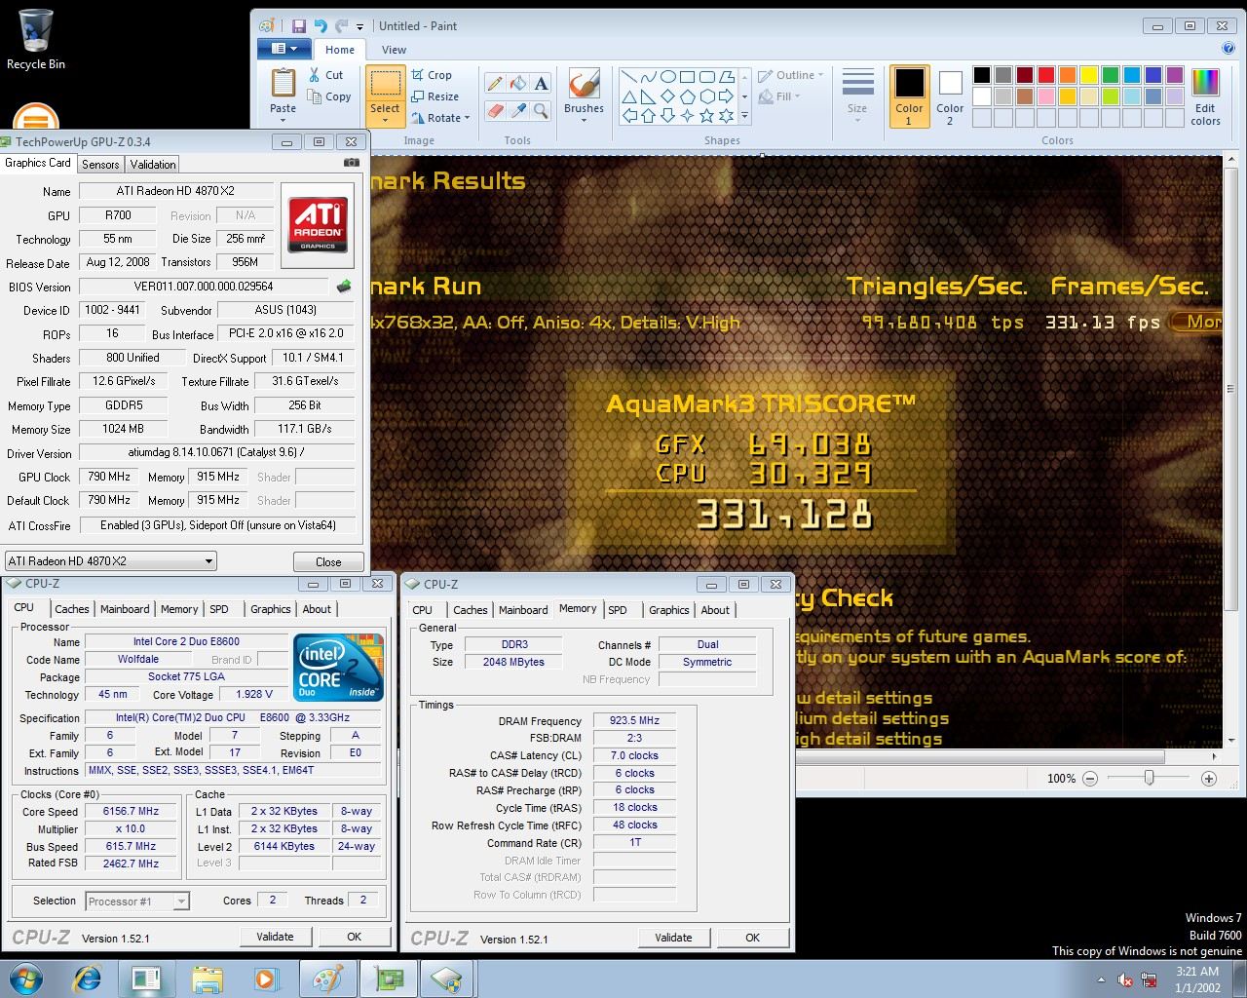Screen dimensions: 1247x998
Task: Click the Cut button in Paint
Action: coord(326,75)
